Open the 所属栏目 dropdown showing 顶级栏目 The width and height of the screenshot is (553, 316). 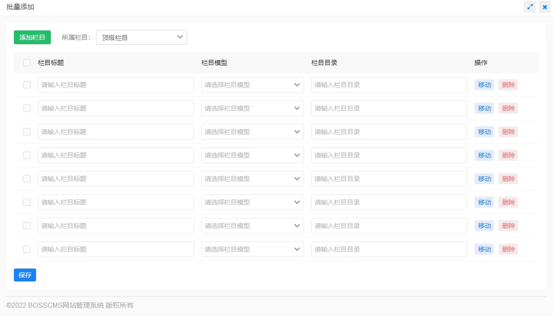(141, 37)
